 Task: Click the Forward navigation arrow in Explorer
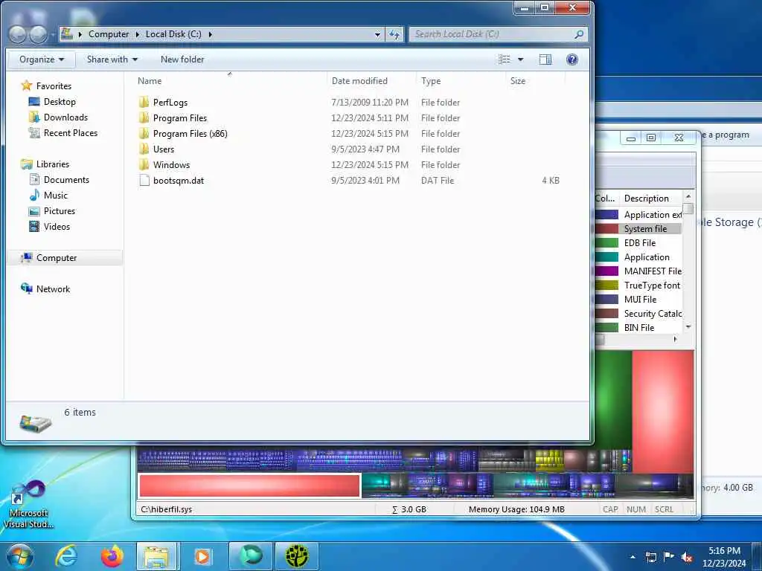tap(39, 34)
